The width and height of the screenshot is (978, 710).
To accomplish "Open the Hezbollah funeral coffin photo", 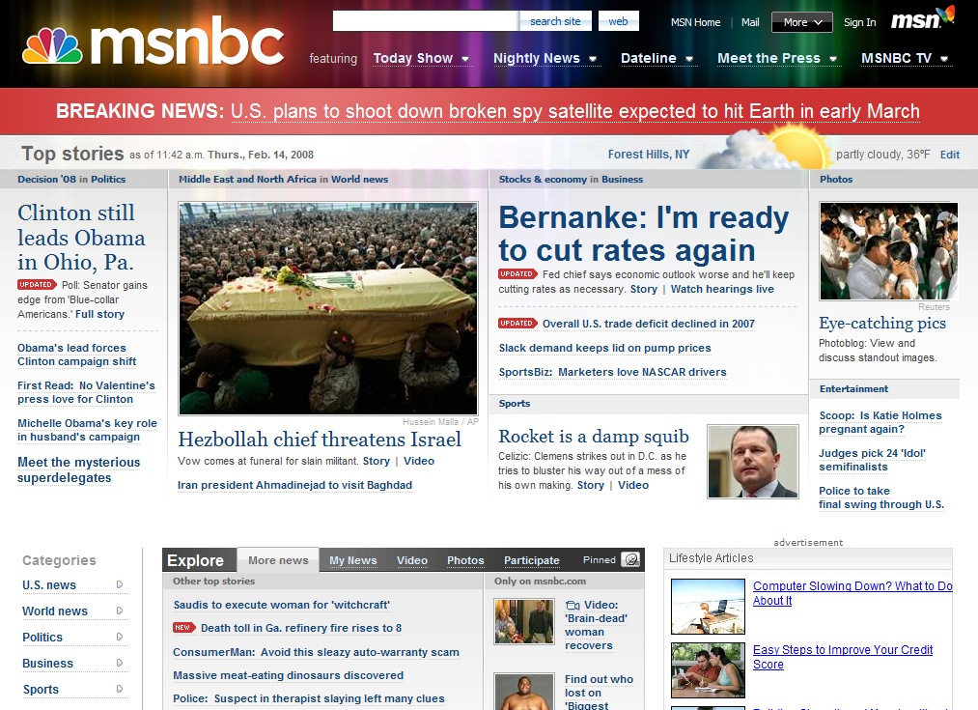I will (x=328, y=308).
